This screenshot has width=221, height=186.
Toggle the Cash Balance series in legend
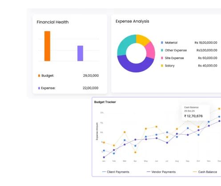(205, 172)
